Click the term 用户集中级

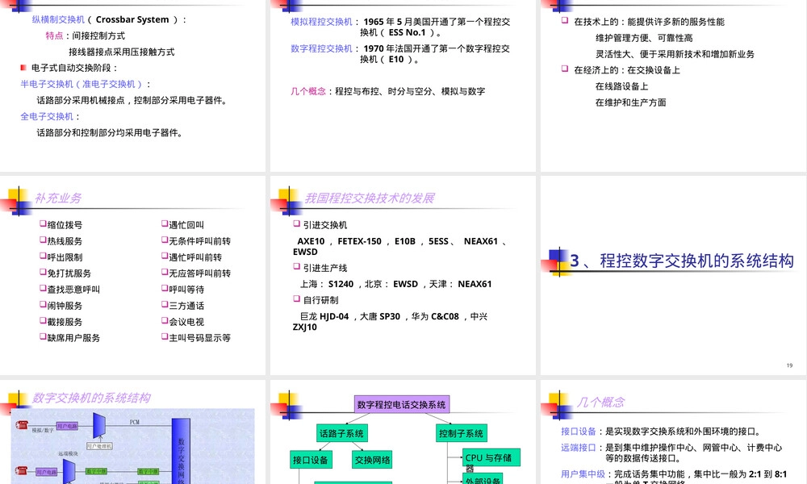point(583,474)
